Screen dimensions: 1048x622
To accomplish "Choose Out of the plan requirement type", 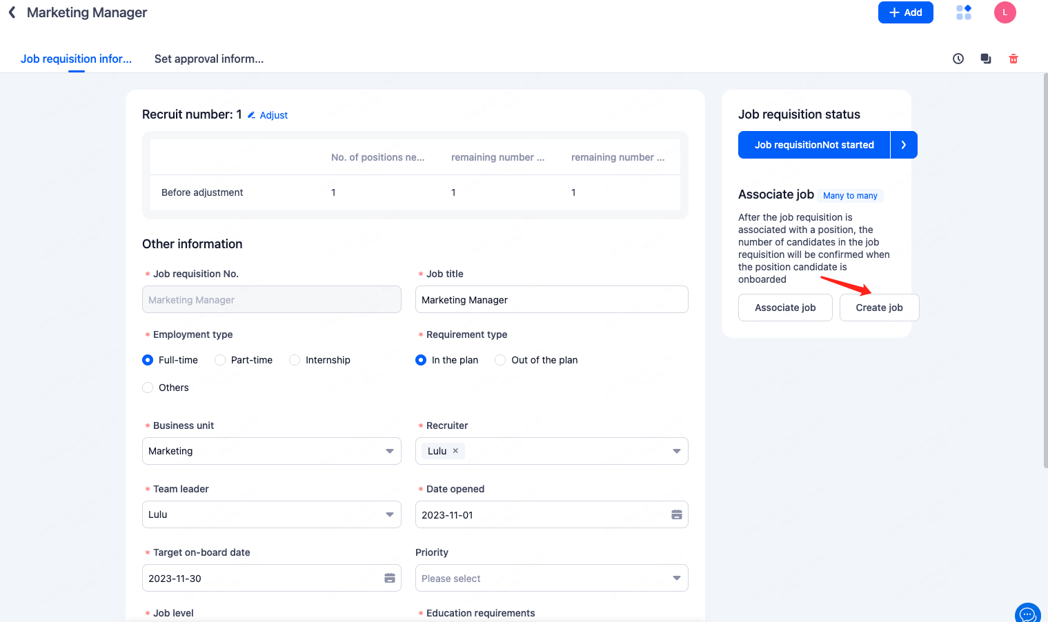I will pos(501,360).
